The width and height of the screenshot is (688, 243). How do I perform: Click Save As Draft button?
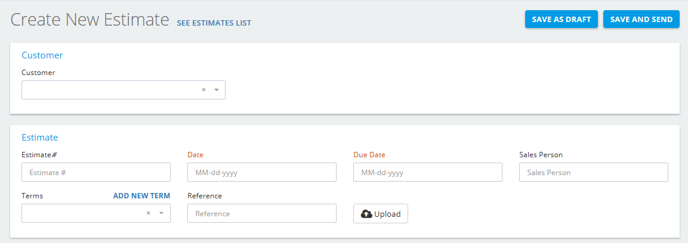[x=561, y=19]
